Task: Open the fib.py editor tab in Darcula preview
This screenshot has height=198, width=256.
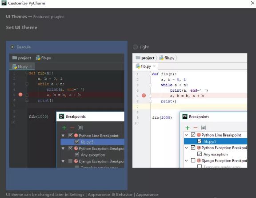Action: click(x=22, y=66)
